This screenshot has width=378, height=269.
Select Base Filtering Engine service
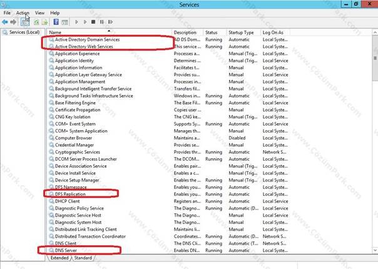point(75,103)
